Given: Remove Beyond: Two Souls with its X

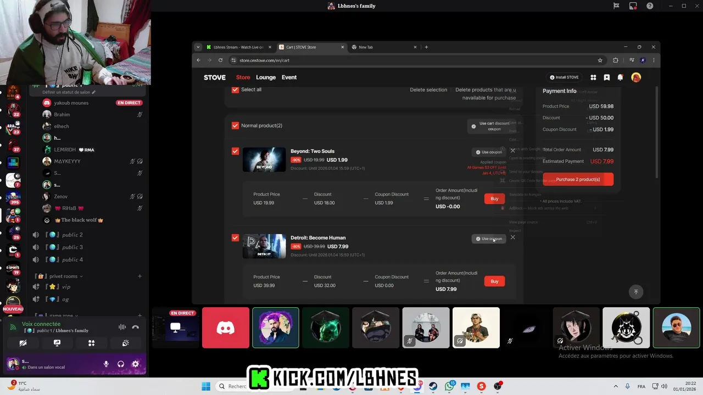Looking at the screenshot, I should coord(512,150).
